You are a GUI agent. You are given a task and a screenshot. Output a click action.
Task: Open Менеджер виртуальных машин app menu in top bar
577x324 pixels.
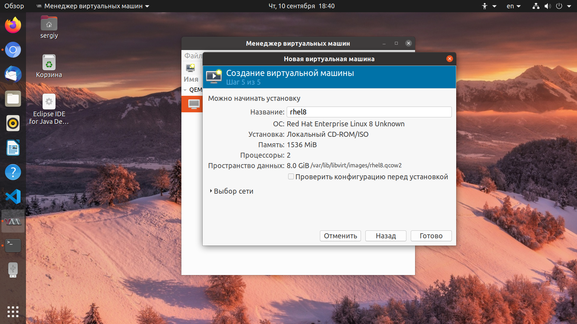[93, 6]
